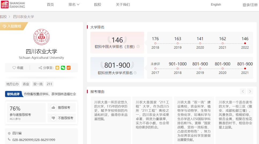Image resolution: width=259 pixels, height=144 pixels.
Task: Click the 211 tag
Action: [49, 84]
